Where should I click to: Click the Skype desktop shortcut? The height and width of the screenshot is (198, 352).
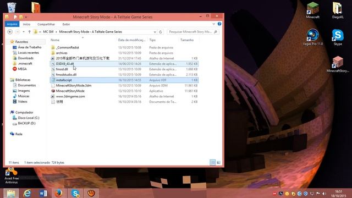coord(338,37)
